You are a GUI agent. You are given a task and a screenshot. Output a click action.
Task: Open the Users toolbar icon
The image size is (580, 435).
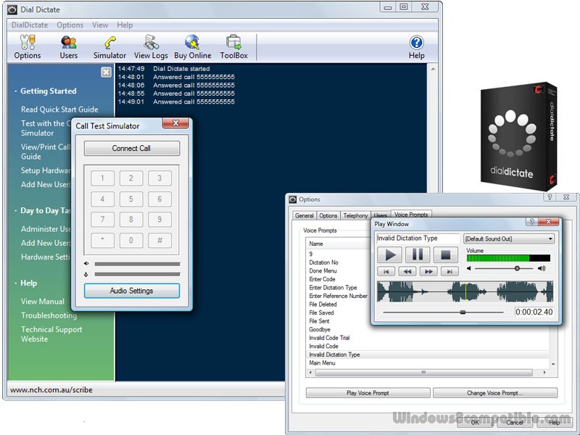pyautogui.click(x=69, y=47)
